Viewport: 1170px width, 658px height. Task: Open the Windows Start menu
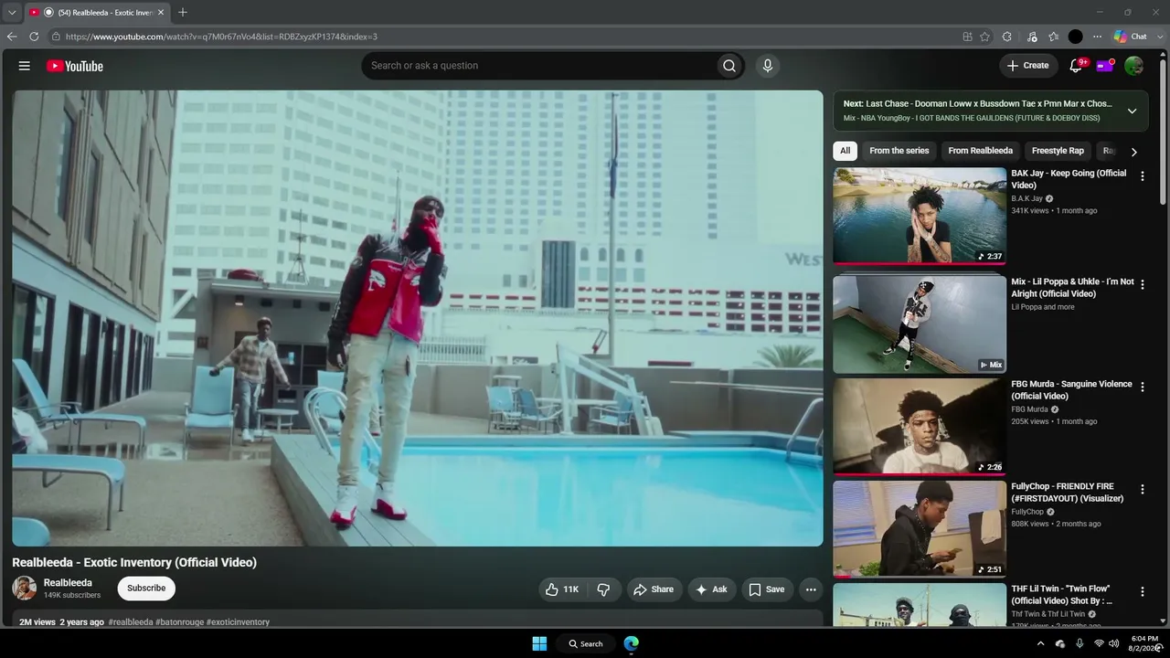[539, 643]
